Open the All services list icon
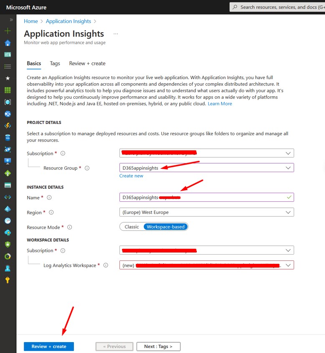 pyautogui.click(x=8, y=67)
